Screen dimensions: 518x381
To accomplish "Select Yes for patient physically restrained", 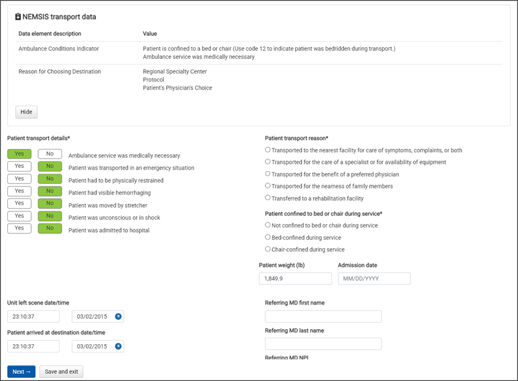I will [19, 179].
